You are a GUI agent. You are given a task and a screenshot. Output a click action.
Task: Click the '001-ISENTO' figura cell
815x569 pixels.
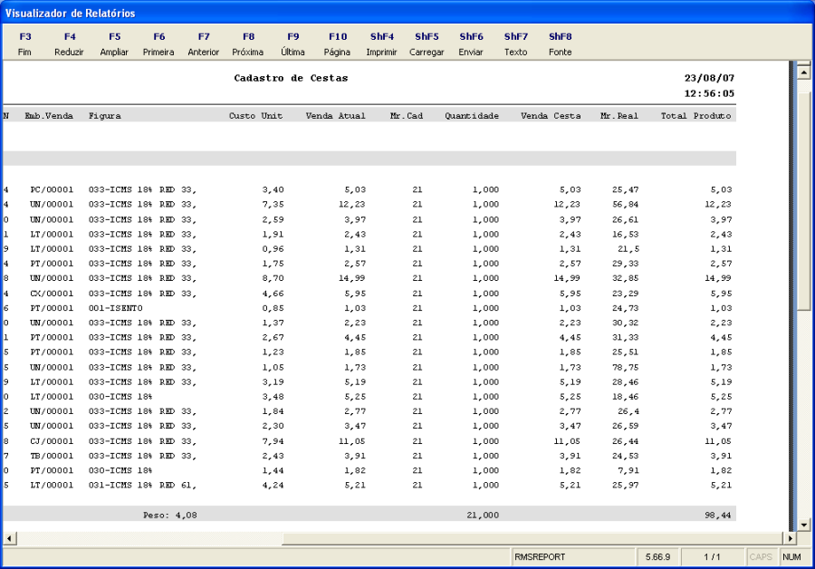[115, 308]
